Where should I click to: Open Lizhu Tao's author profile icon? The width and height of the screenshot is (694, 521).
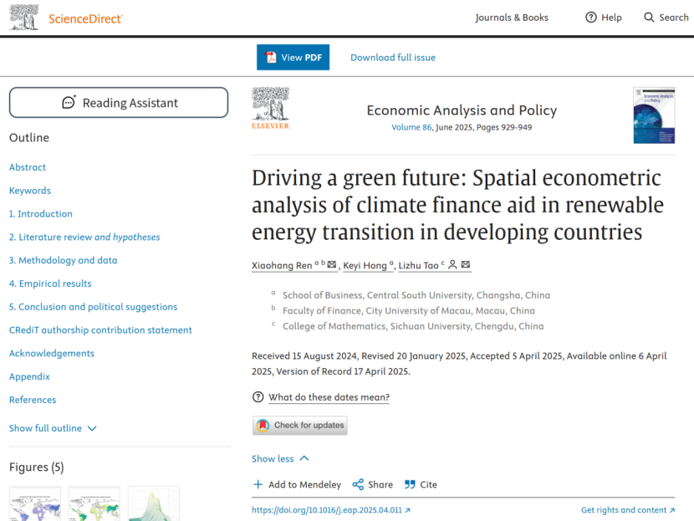(452, 264)
